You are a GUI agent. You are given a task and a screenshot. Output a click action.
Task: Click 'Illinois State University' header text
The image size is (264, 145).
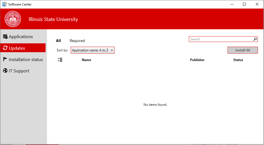tap(53, 19)
